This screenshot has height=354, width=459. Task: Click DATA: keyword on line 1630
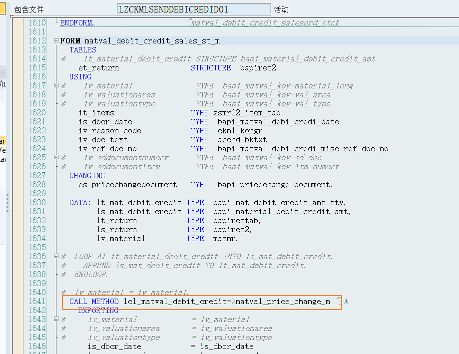pyautogui.click(x=80, y=203)
